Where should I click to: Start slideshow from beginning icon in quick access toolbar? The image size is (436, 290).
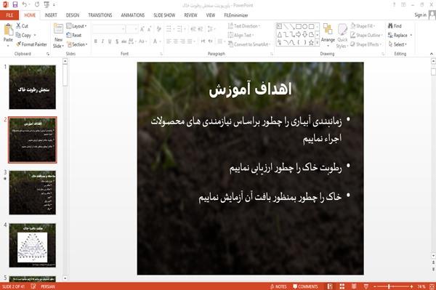point(47,4)
